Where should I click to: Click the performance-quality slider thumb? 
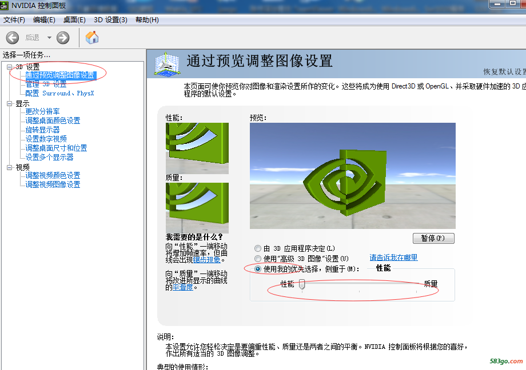[x=302, y=284]
